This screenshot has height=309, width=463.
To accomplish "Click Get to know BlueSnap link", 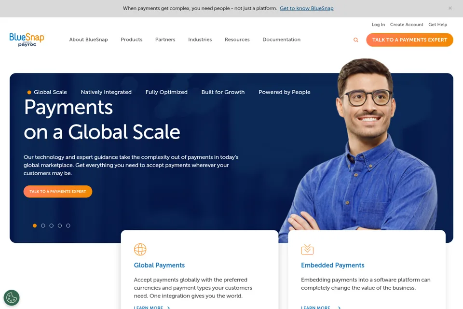I will (307, 8).
